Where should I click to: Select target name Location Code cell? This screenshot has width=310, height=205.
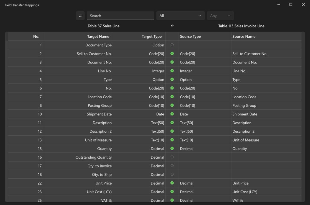tap(78, 97)
